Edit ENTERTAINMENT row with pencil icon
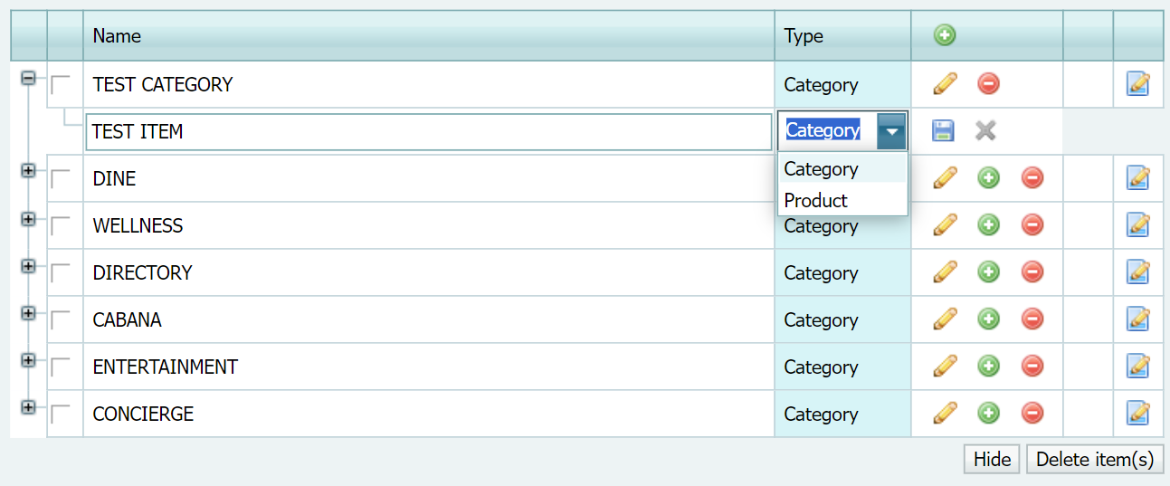This screenshot has width=1170, height=486. coord(945,367)
